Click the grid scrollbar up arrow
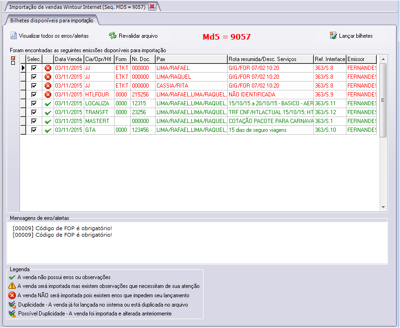 click(x=383, y=59)
